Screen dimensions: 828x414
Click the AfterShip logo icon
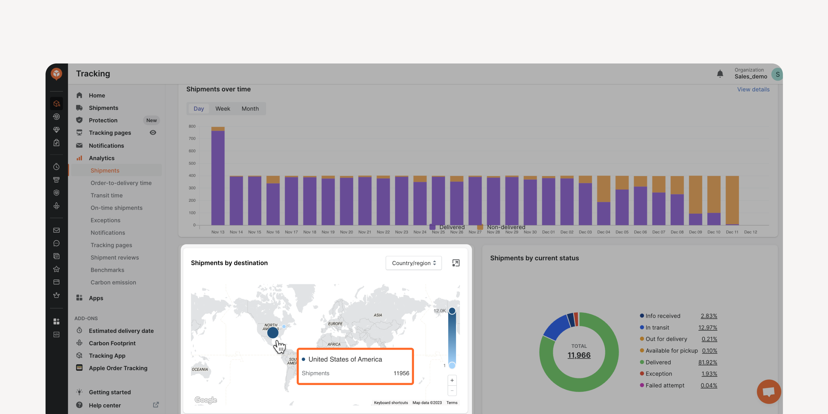click(56, 74)
